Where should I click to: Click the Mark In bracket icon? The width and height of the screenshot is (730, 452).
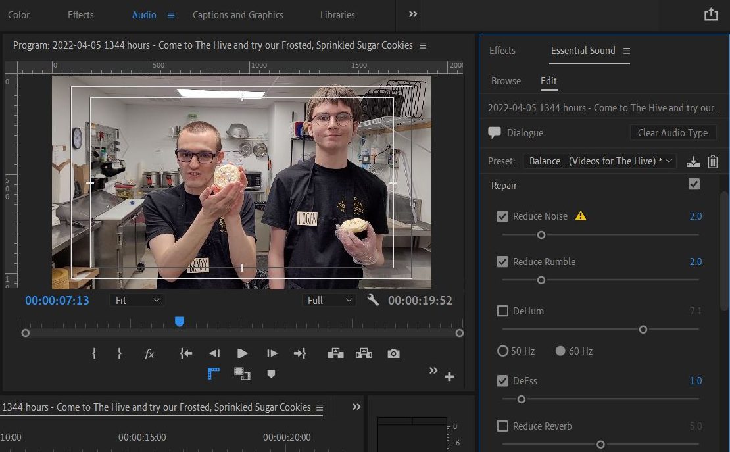pos(94,354)
